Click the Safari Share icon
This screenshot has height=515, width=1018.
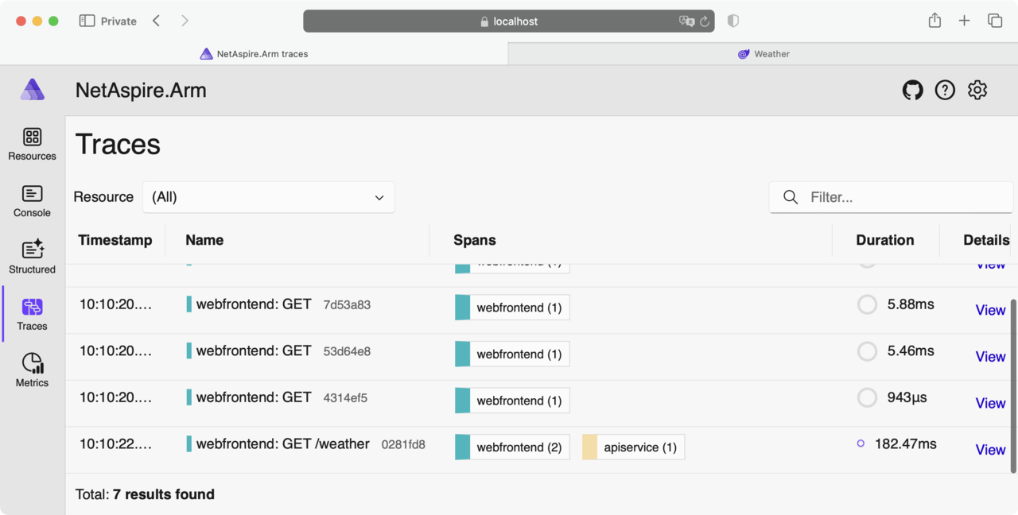click(x=934, y=21)
